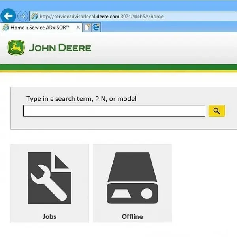Click the John Deere leaping deer logo
237x237 pixels.
coord(16,47)
